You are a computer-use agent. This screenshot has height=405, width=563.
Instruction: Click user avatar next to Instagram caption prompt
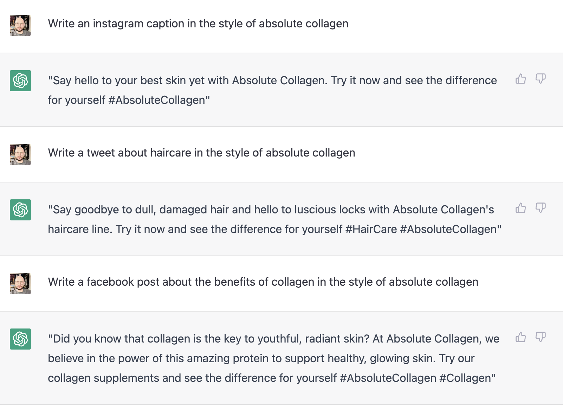pos(20,25)
